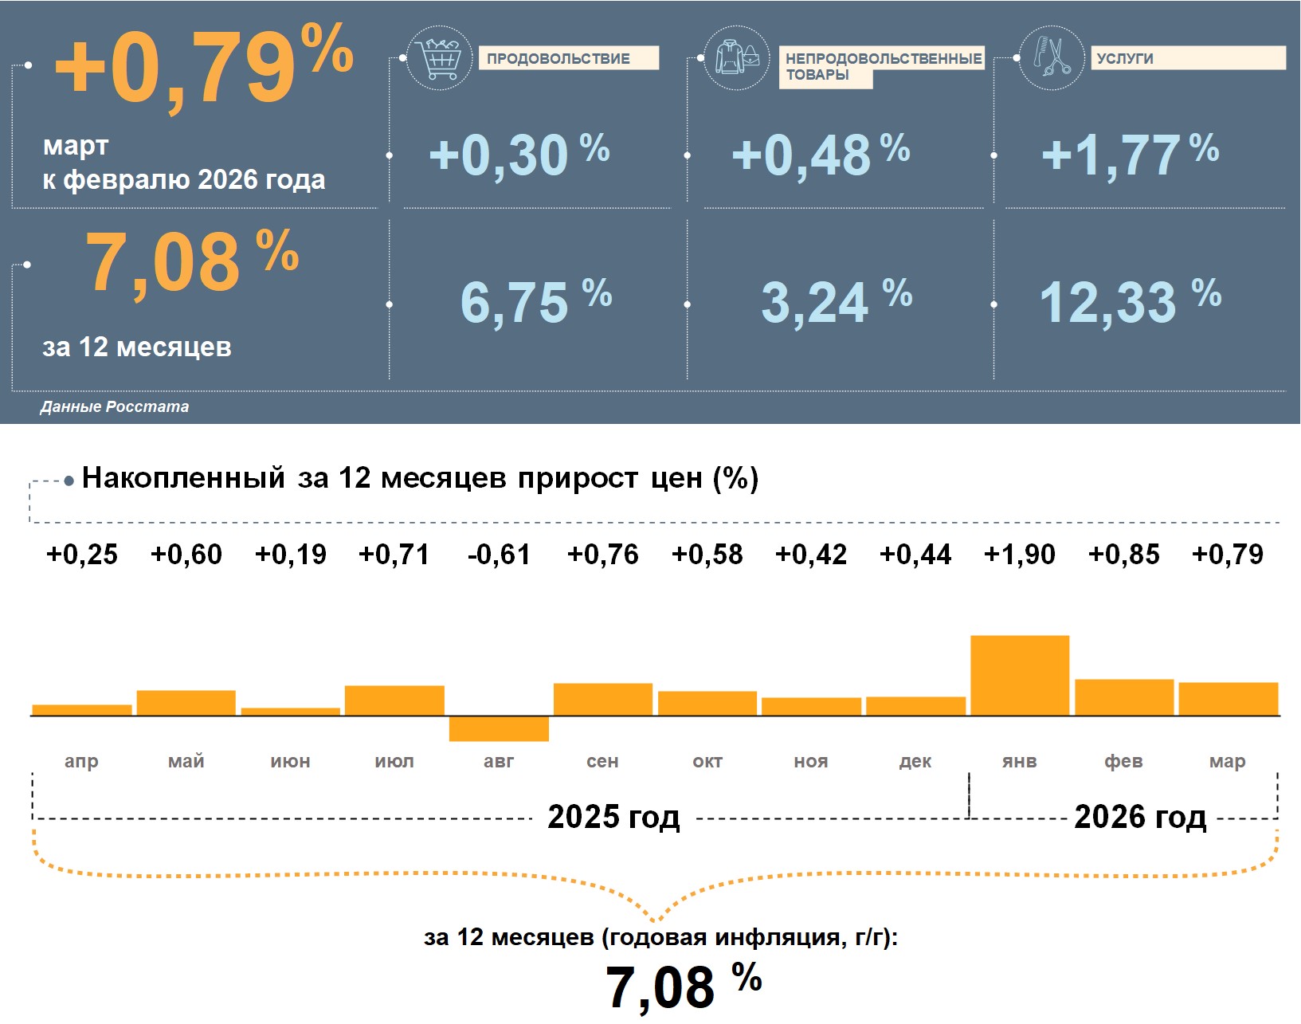Click the services +1,77% monthly value
This screenshot has width=1301, height=1024.
[1129, 154]
